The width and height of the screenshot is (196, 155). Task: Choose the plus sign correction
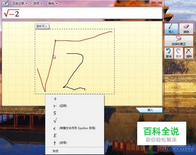[75, 99]
